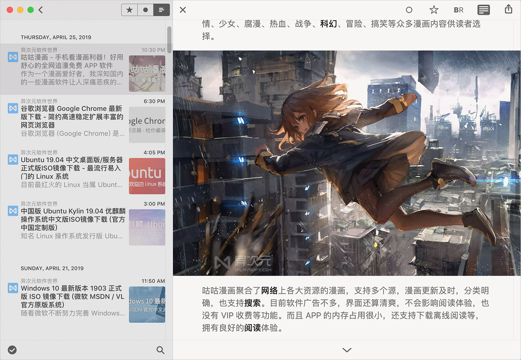Open the Google Chrome 最新版下载 article
The width and height of the screenshot is (521, 360).
pos(71,117)
